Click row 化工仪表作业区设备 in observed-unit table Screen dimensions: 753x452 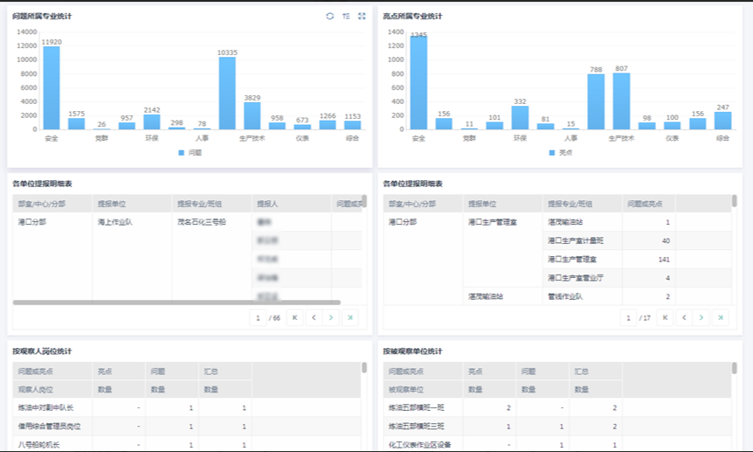557,445
